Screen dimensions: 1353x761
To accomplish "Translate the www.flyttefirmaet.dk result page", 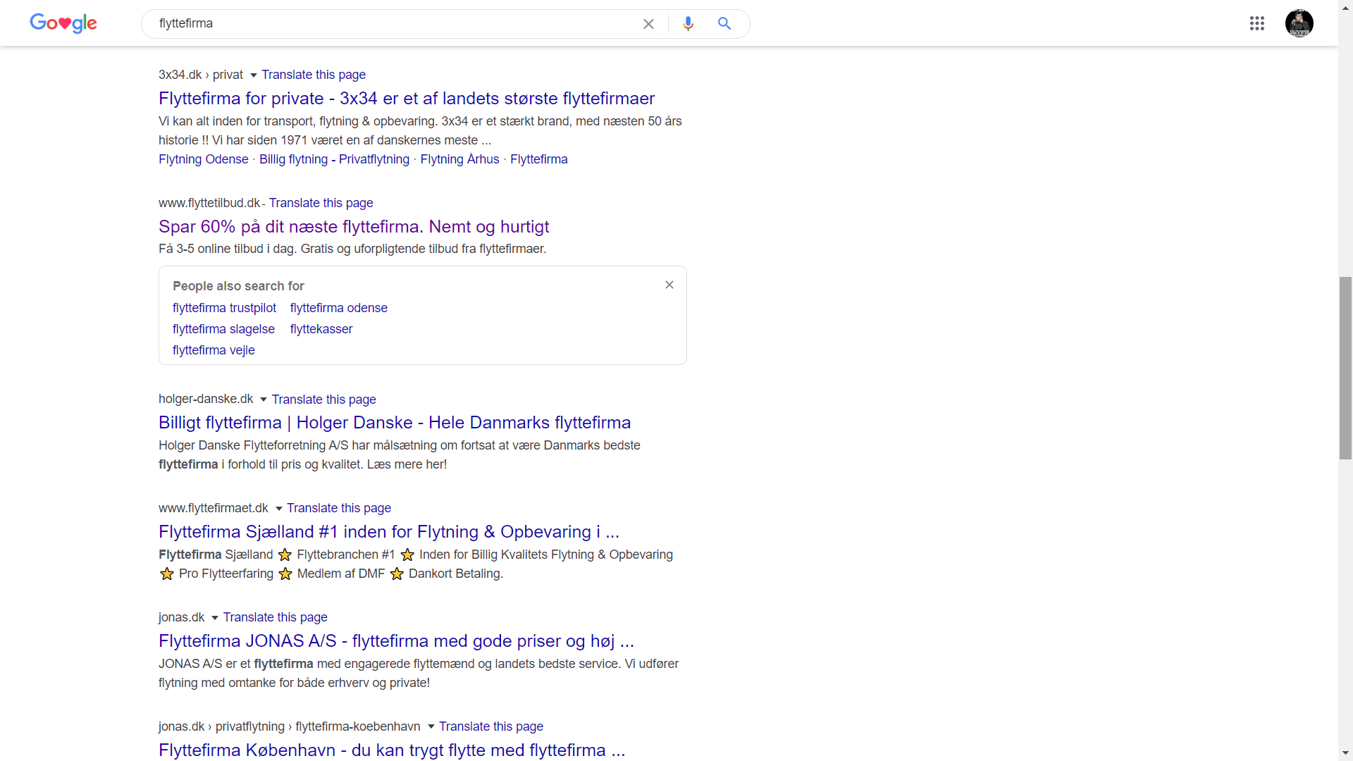I will pos(339,508).
